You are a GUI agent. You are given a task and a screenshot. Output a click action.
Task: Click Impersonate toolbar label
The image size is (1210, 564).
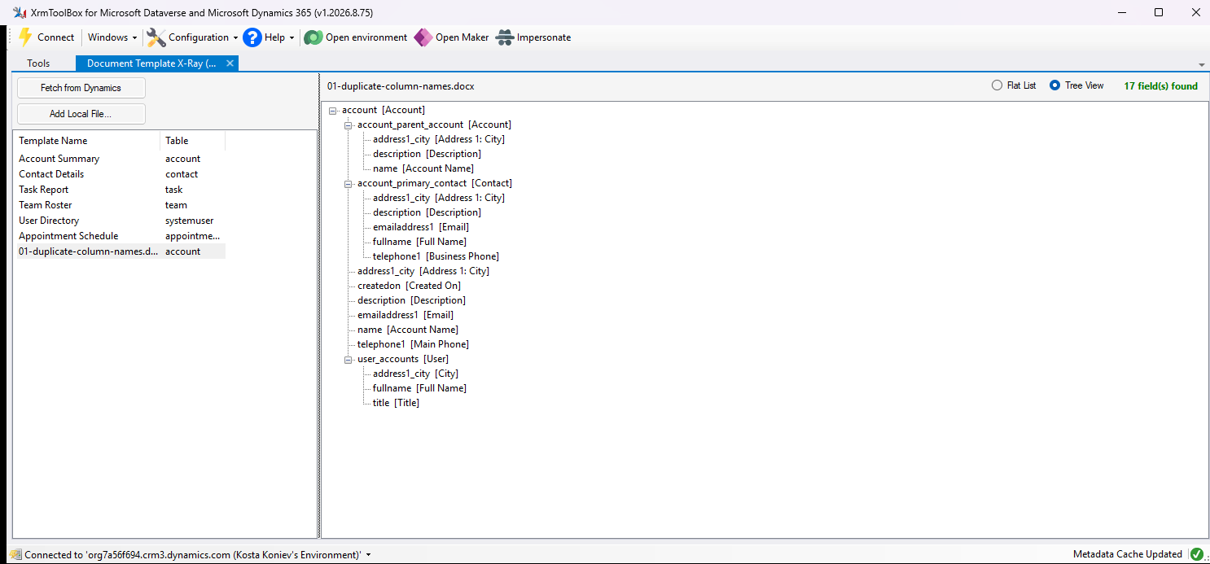544,37
